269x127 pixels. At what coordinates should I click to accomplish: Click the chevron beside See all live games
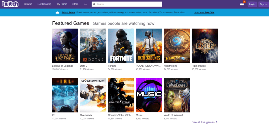tap(217, 122)
